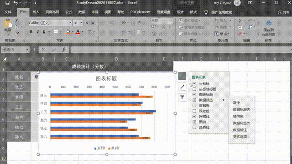Screen dimensions: 292x164
Task: Switch to the 插入 tab
Action: 36,12
